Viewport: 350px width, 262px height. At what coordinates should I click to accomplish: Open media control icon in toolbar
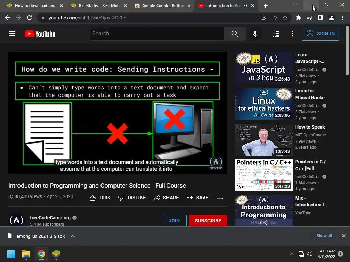[309, 18]
